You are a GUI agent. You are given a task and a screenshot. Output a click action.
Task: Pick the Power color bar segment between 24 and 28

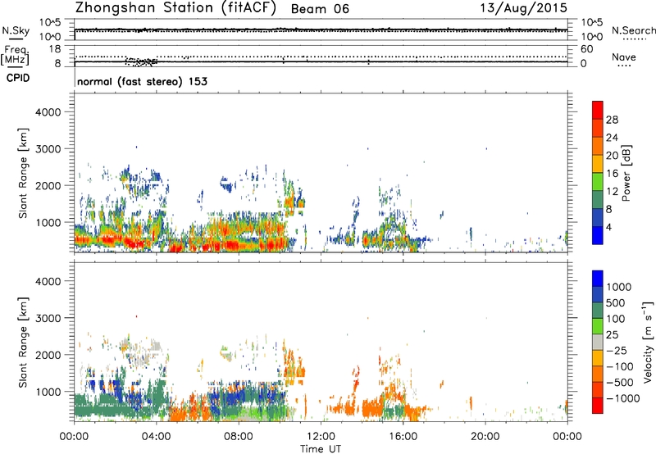(598, 128)
